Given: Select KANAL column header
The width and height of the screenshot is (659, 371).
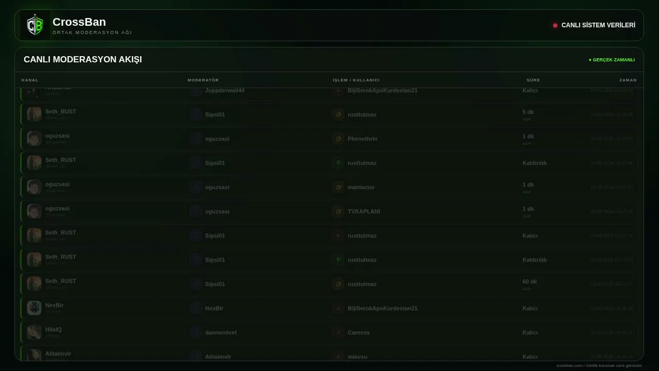Looking at the screenshot, I should click(30, 80).
